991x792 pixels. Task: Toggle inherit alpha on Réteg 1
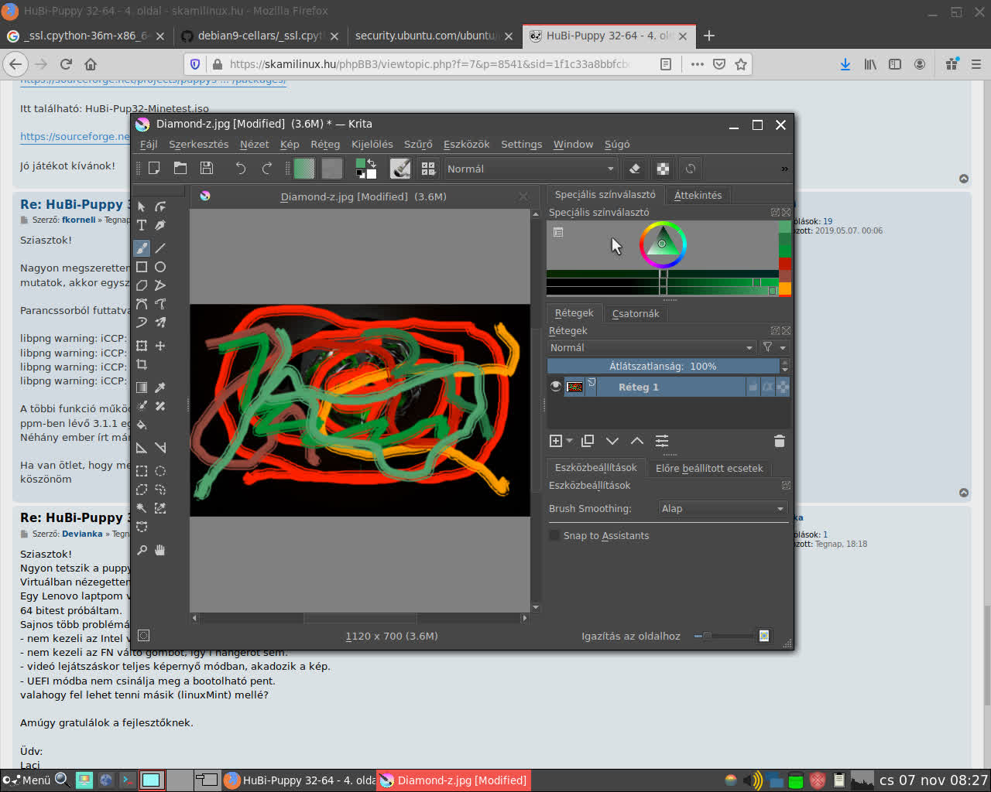tap(768, 387)
